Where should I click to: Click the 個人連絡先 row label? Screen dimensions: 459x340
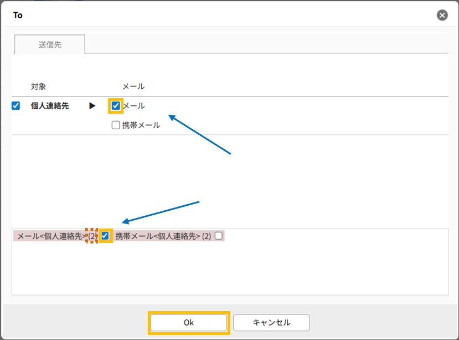[x=50, y=105]
